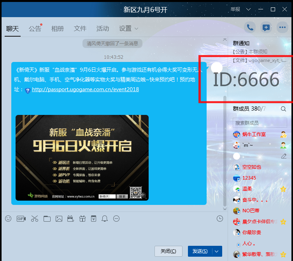Open the more options ellipsis circle icon

[x=116, y=219]
